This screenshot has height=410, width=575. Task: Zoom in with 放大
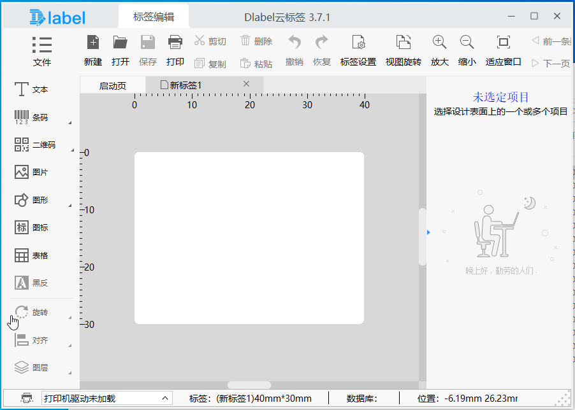coord(439,51)
